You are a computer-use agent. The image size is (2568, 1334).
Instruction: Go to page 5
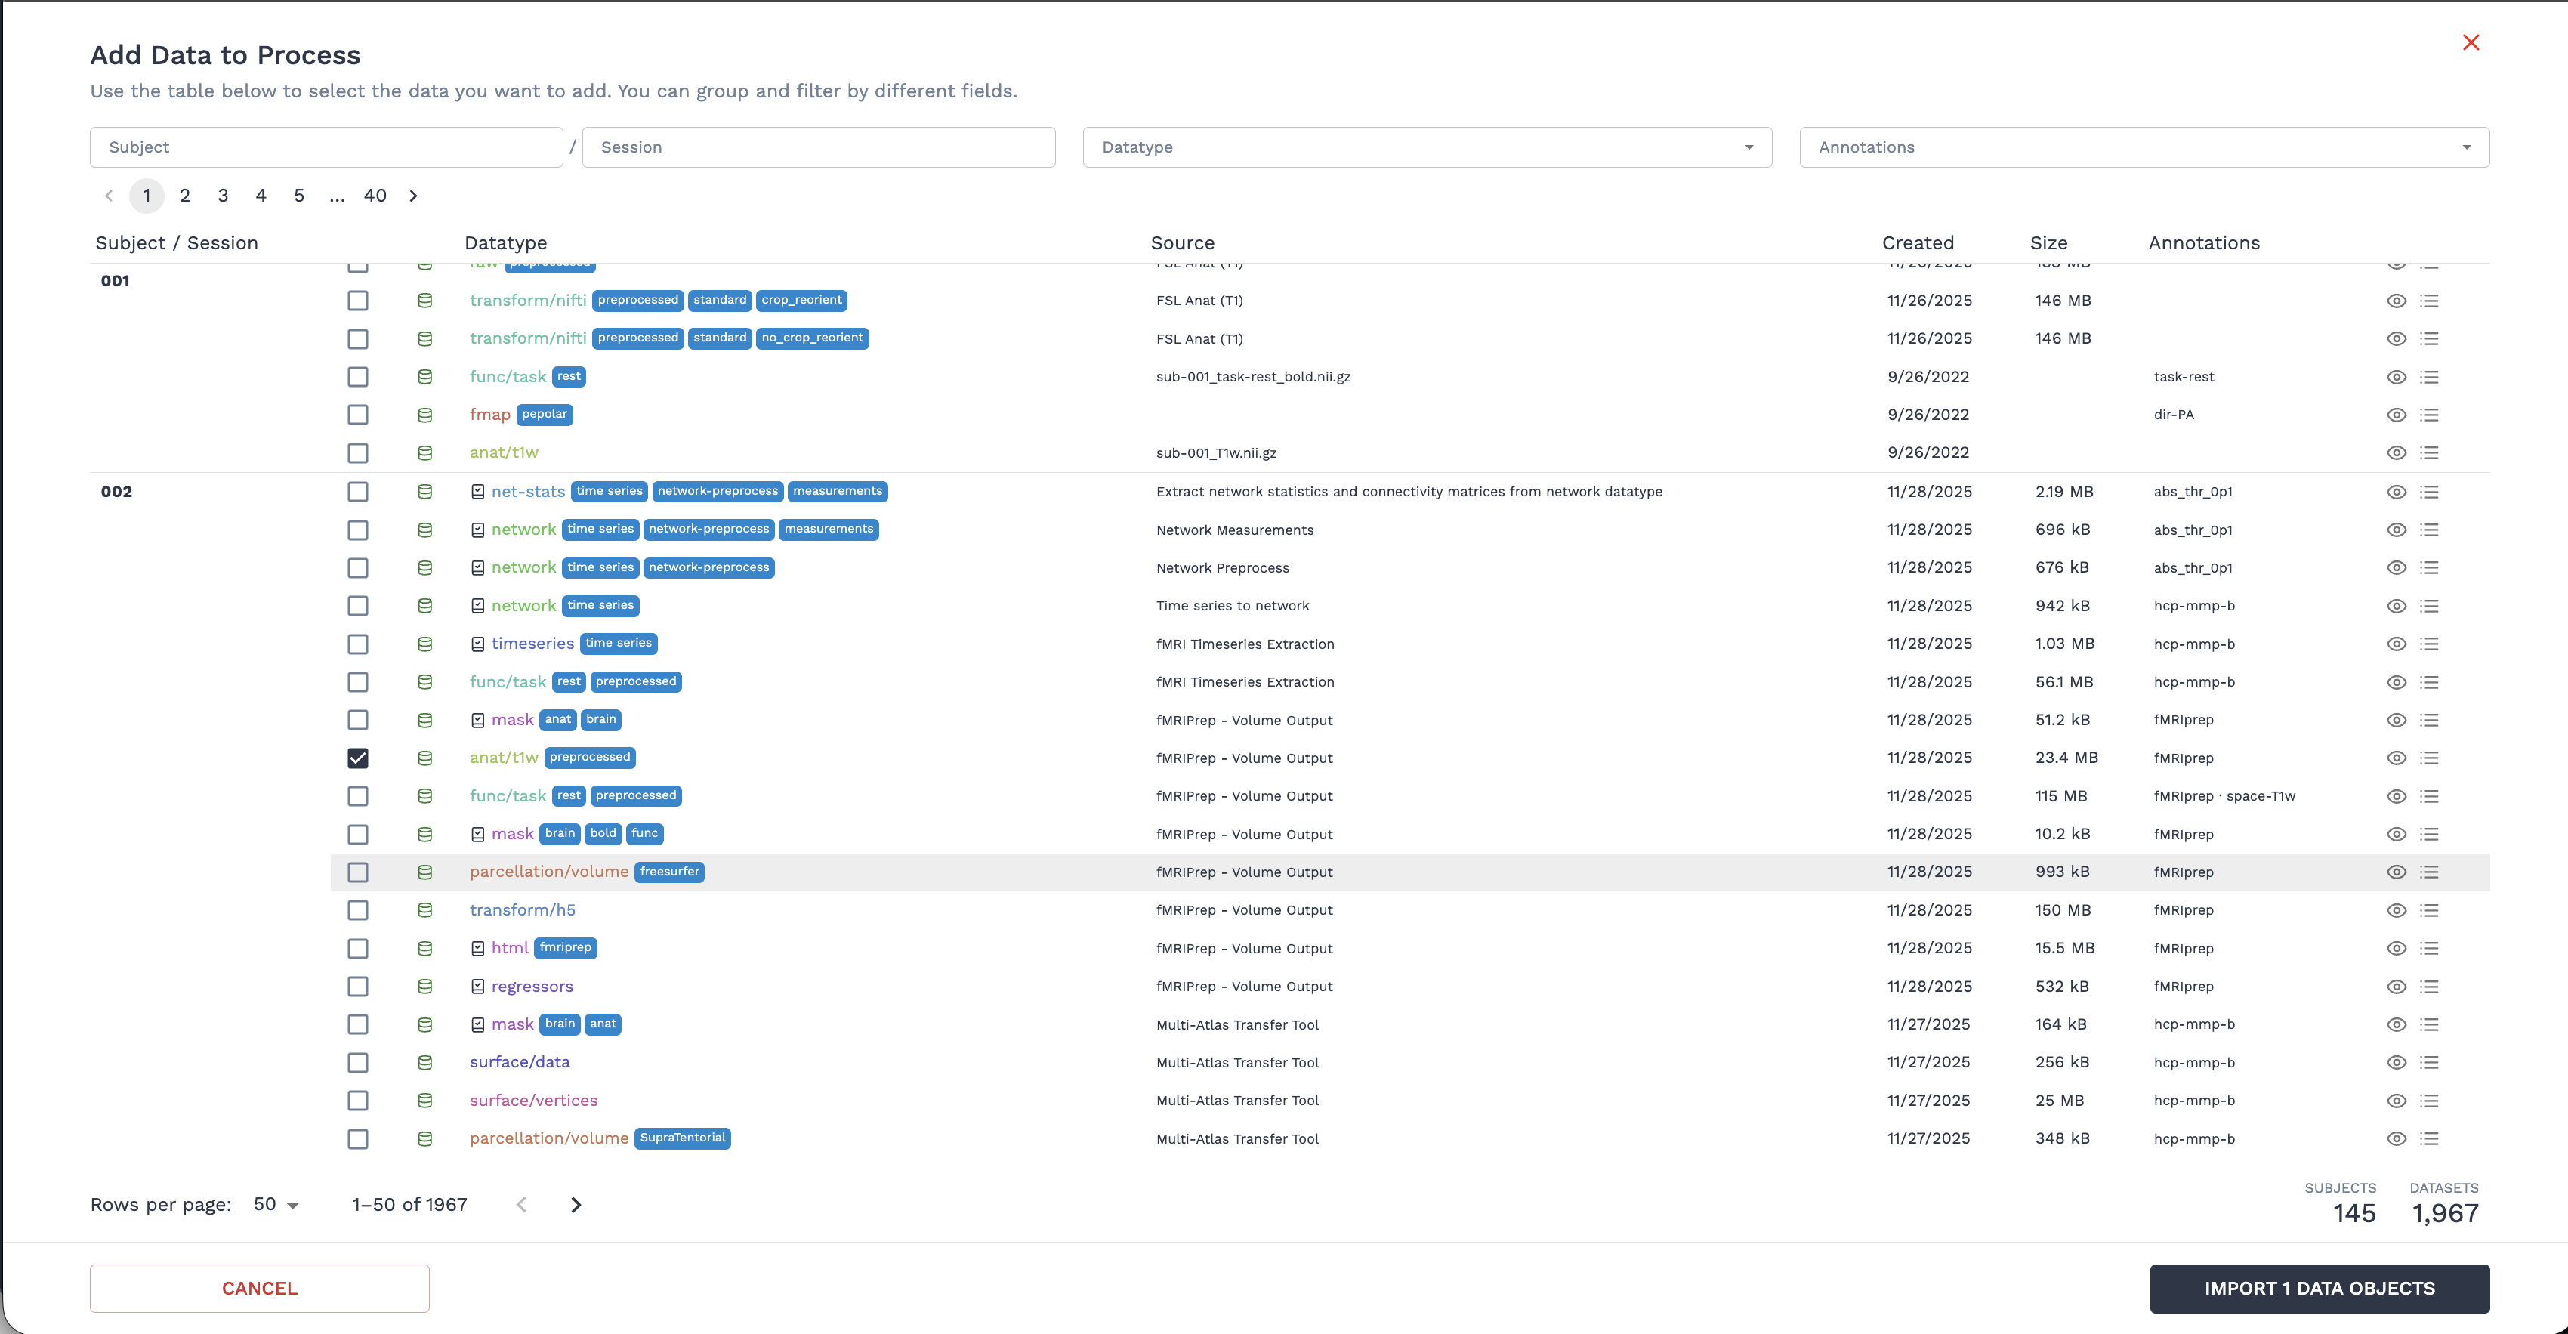pyautogui.click(x=299, y=196)
